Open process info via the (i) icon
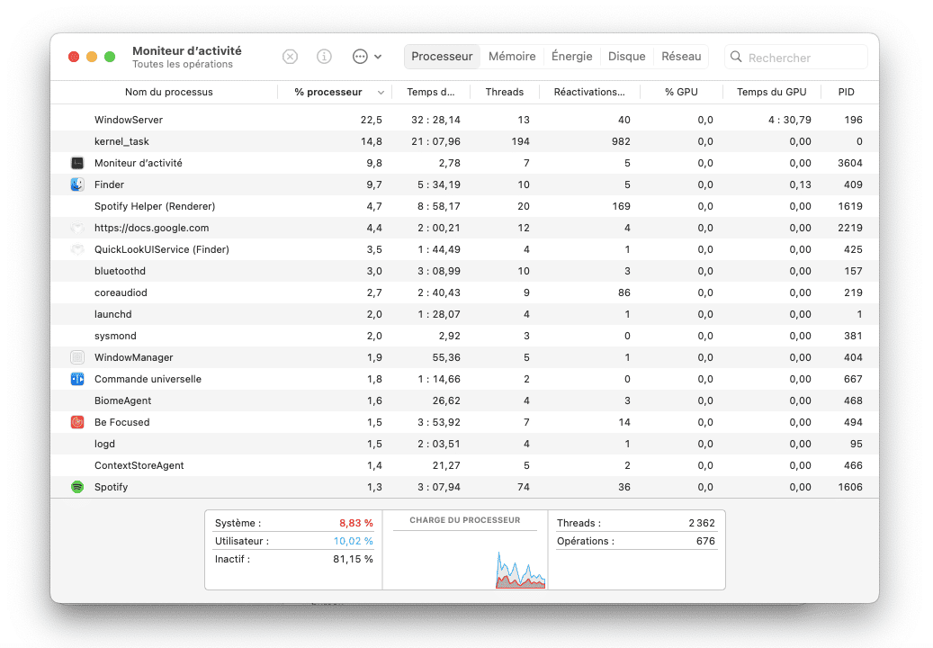The height and width of the screenshot is (648, 933). pos(324,57)
